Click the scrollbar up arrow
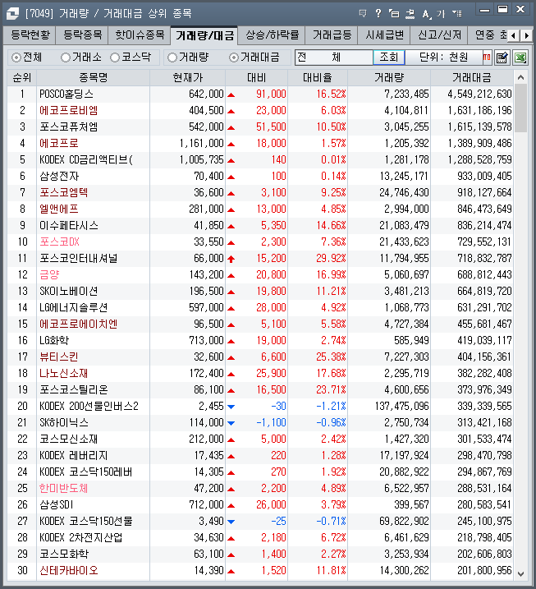This screenshot has width=536, height=589. 520,78
